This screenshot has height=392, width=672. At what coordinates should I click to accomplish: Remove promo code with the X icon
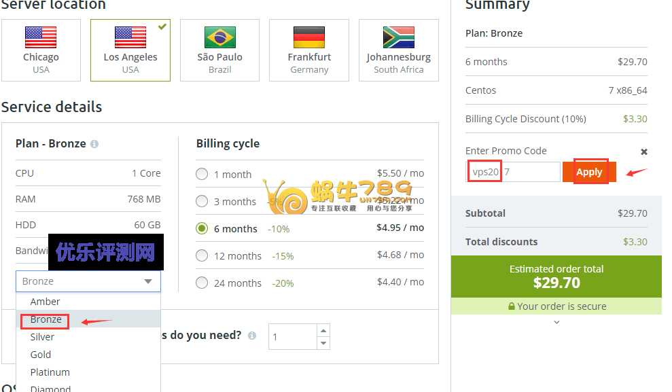coord(643,152)
